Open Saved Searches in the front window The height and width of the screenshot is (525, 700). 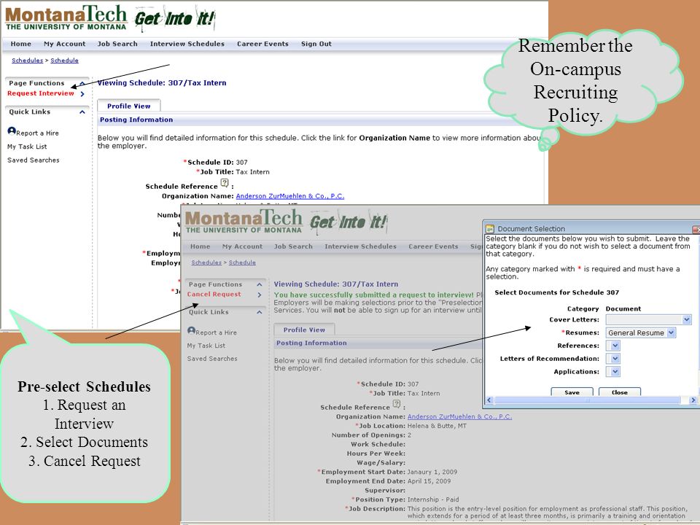coord(212,359)
